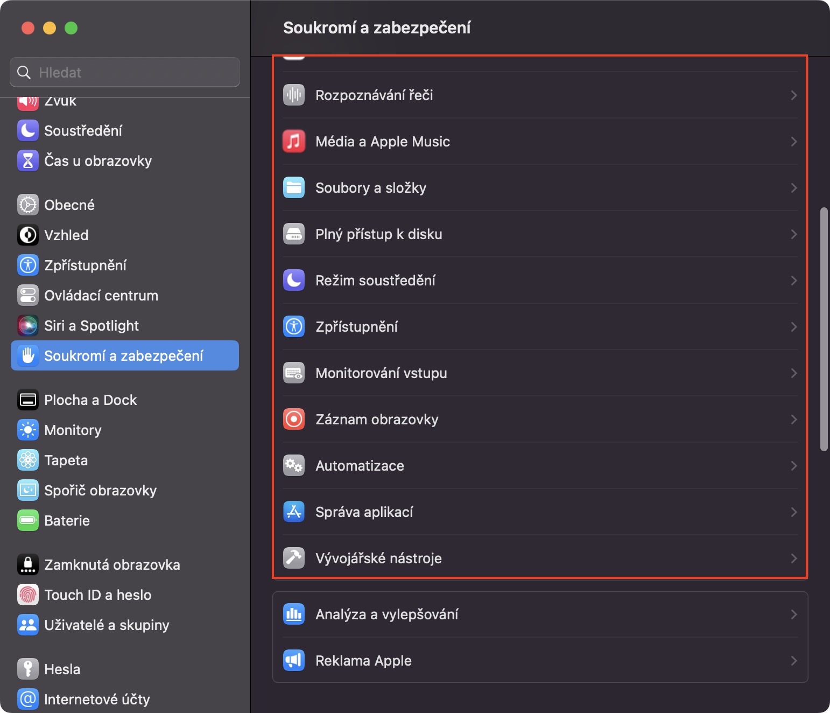
Task: Open the Reklama Apple chevron arrow
Action: (x=793, y=661)
